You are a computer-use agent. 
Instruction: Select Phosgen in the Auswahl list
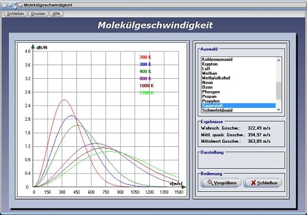(x=238, y=92)
